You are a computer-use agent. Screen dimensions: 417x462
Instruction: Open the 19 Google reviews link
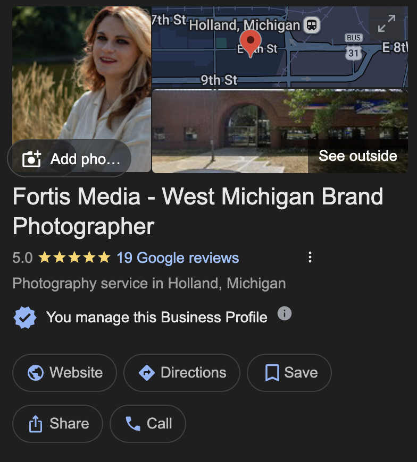[x=178, y=258]
